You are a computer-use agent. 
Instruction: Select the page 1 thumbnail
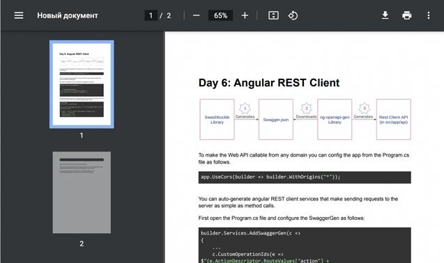coord(82,84)
